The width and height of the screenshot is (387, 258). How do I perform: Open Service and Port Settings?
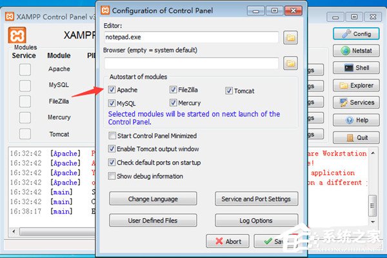pos(257,199)
